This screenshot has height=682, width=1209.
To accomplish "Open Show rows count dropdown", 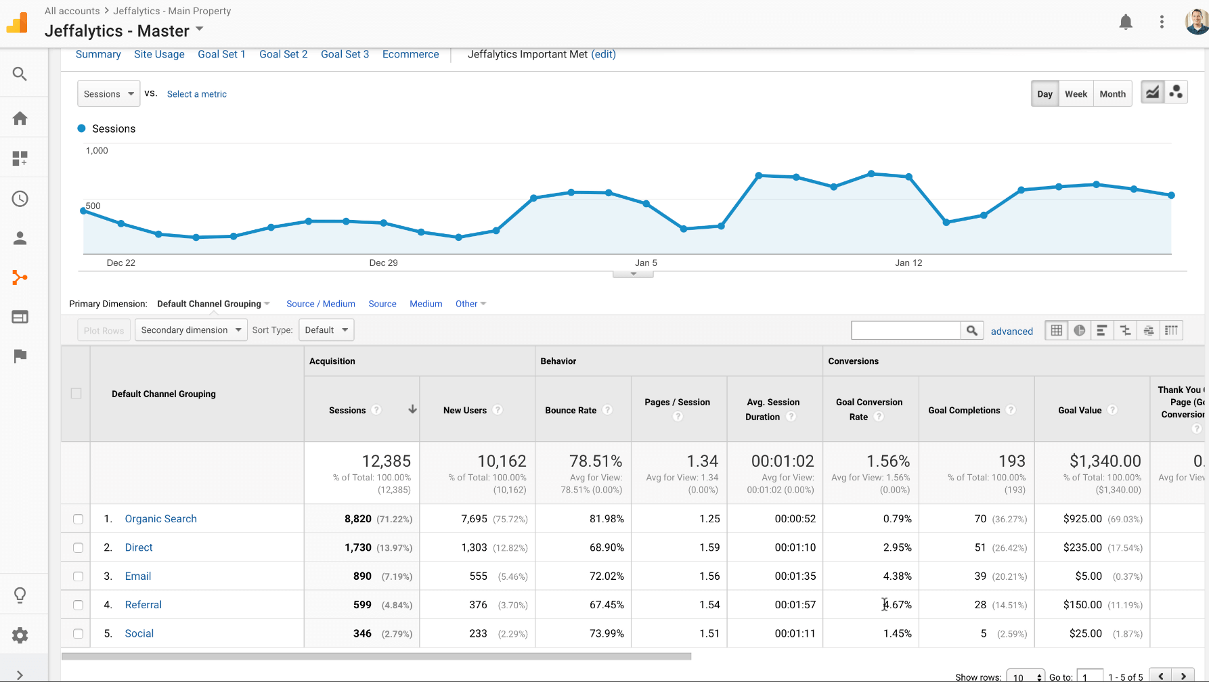I will (x=1026, y=677).
